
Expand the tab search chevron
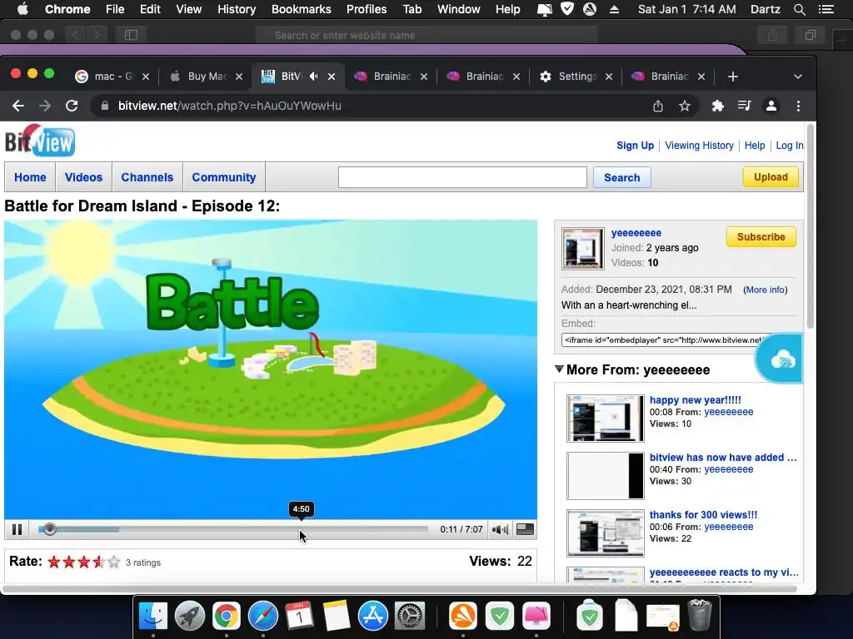(797, 77)
